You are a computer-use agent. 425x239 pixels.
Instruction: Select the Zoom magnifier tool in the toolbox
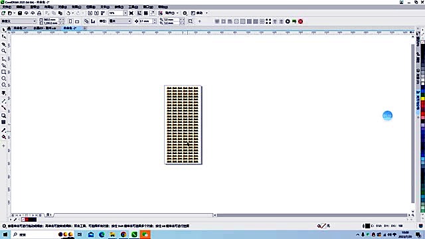tap(3, 51)
